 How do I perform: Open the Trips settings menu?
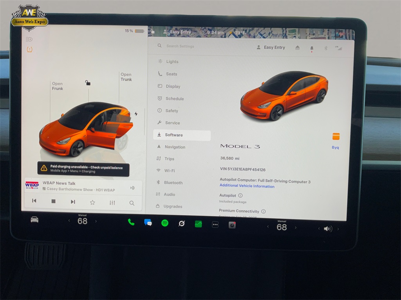pos(166,159)
